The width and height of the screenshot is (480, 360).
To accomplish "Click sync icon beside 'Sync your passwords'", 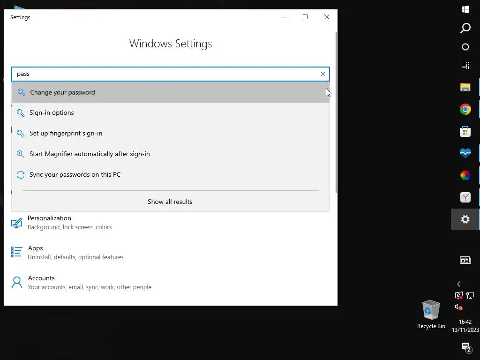I will pos(21,175).
